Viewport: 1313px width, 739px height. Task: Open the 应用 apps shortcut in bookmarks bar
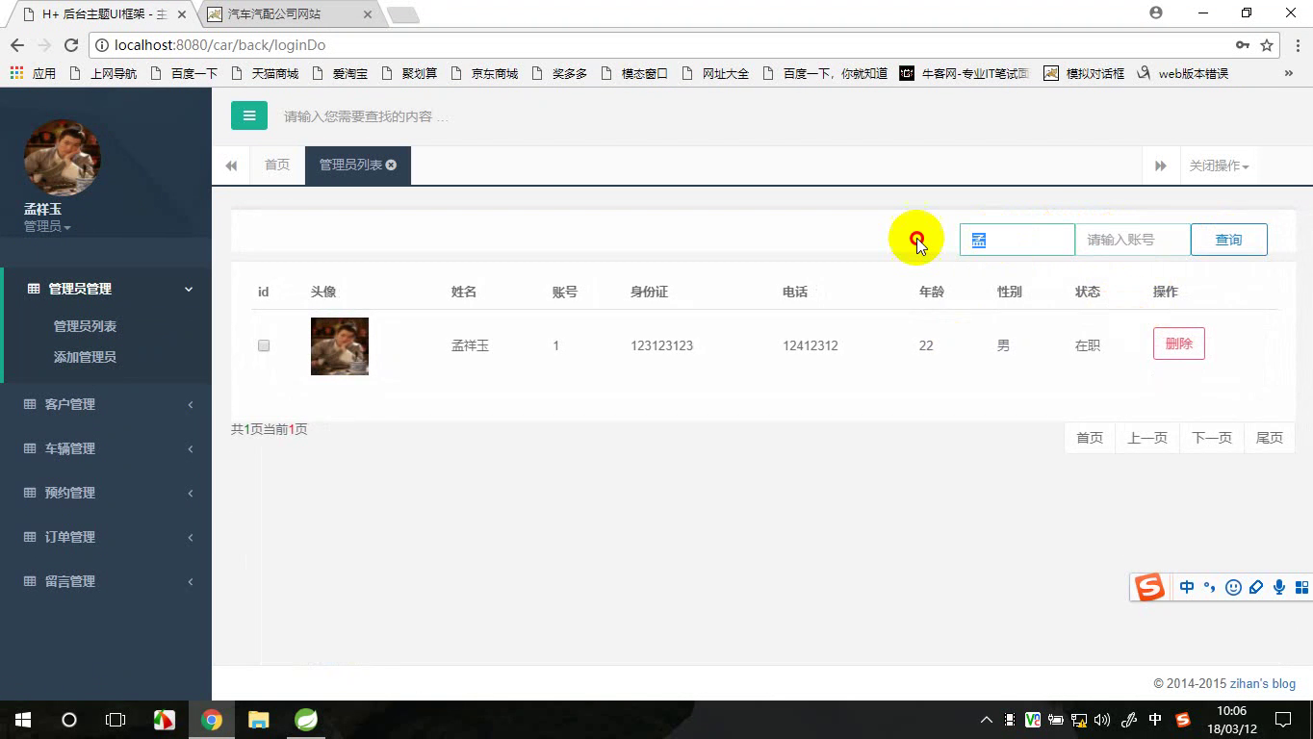(x=33, y=73)
